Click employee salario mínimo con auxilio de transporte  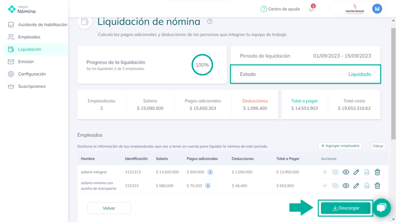click(x=99, y=185)
